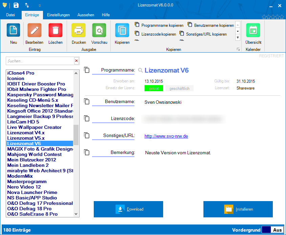This screenshot has width=286, height=235.
Task: Click Benutzername kopieren in ribbon
Action: pyautogui.click(x=211, y=25)
